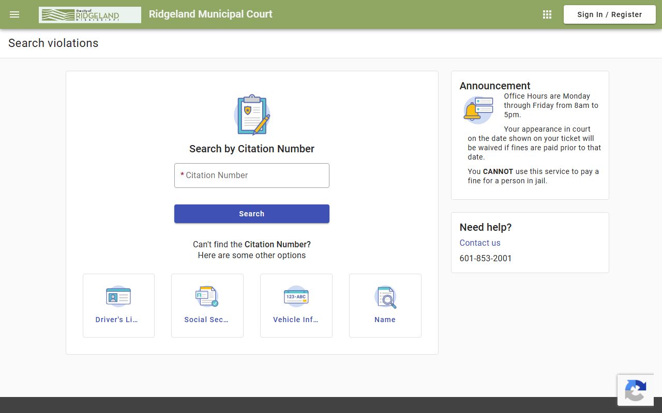662x413 pixels.
Task: Click phone number 601-853-2001
Action: (x=486, y=258)
